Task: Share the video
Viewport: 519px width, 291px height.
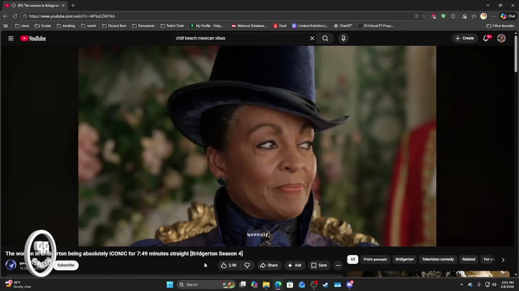Action: tap(269, 266)
